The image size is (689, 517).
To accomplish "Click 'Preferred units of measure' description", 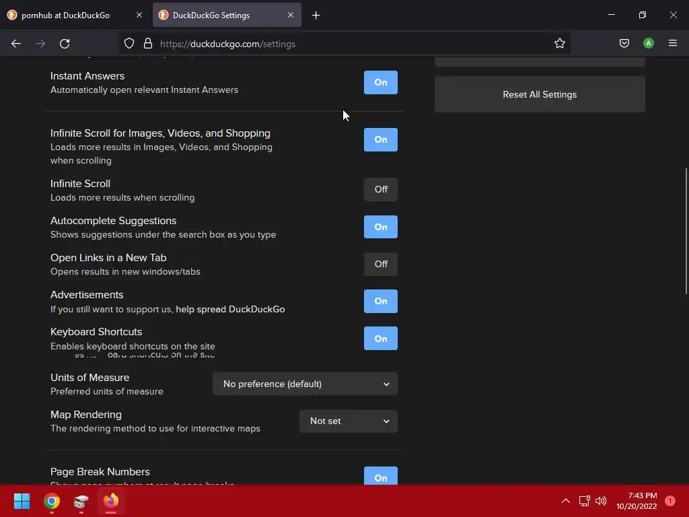I will click(107, 391).
